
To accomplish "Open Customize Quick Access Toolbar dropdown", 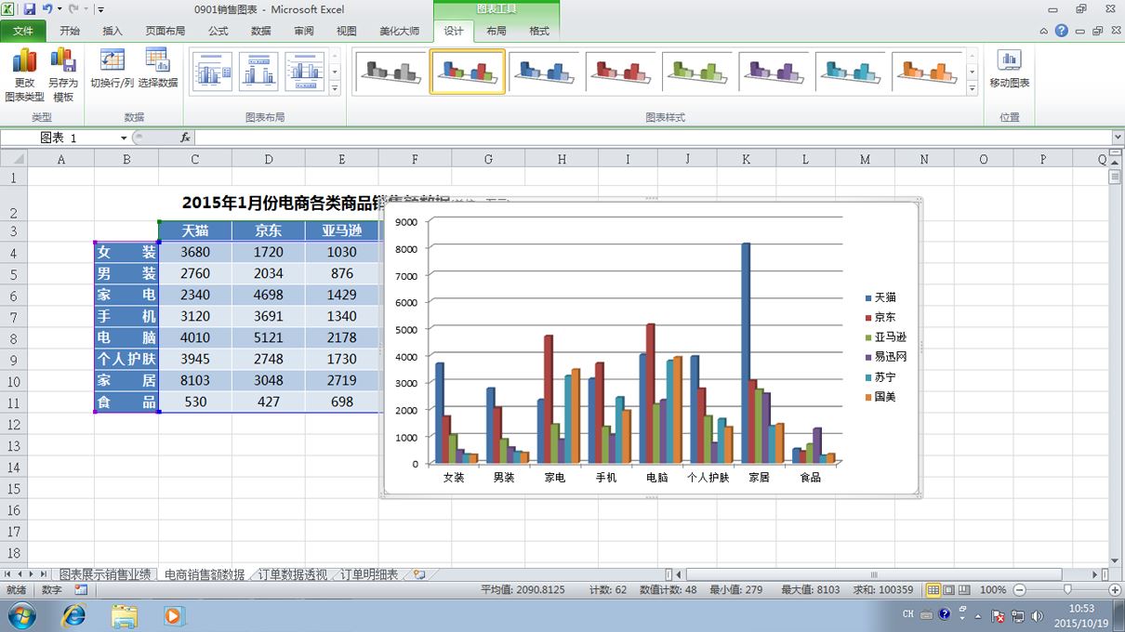I will [99, 9].
